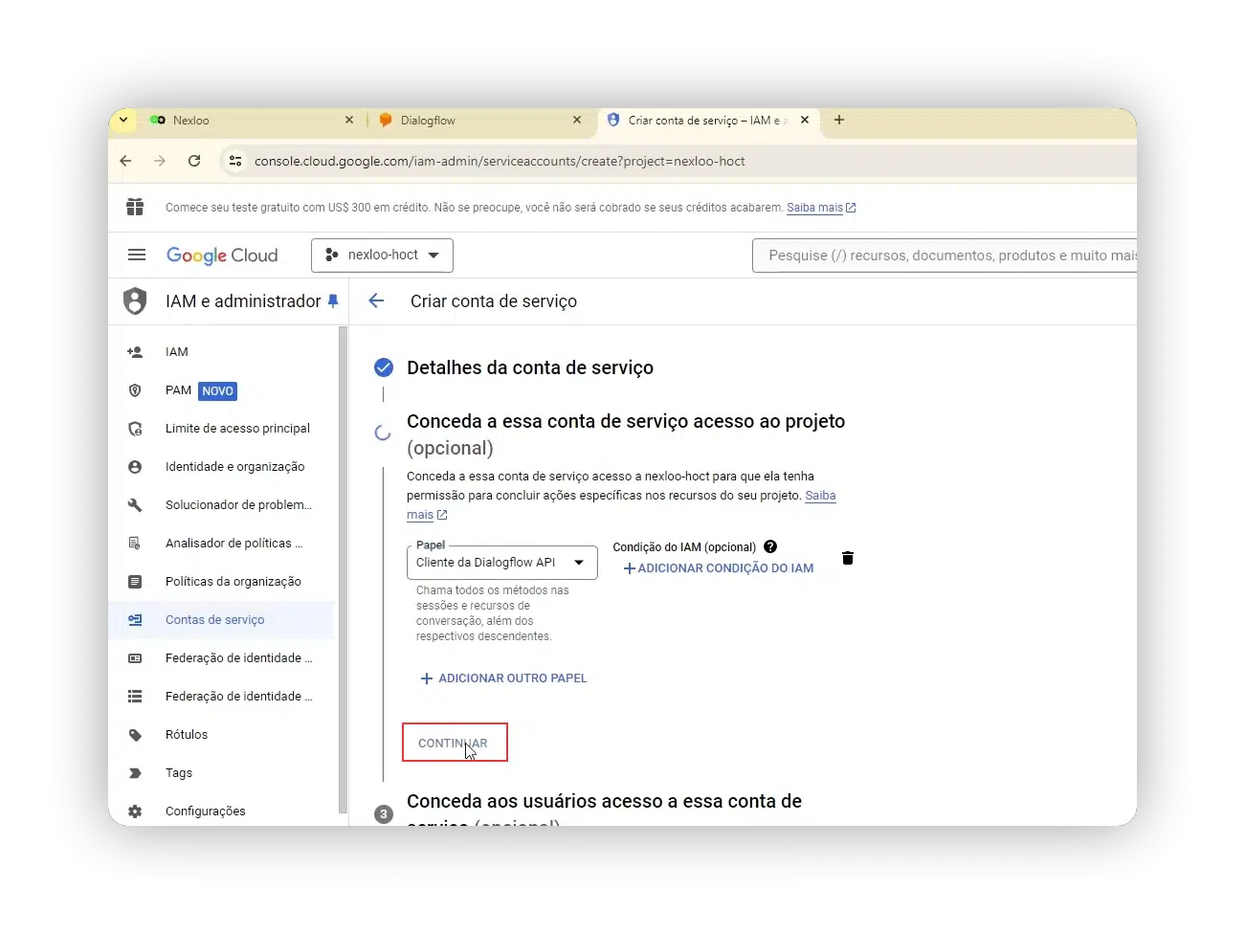The height and width of the screenshot is (934, 1245).
Task: Click the Identidade e organização icon
Action: [135, 467]
